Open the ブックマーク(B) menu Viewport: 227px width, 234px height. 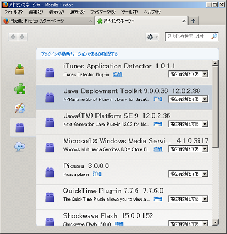pyautogui.click(x=103, y=12)
